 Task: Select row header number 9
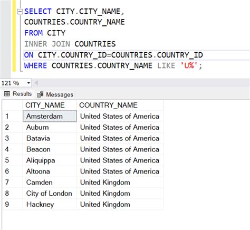click(13, 204)
